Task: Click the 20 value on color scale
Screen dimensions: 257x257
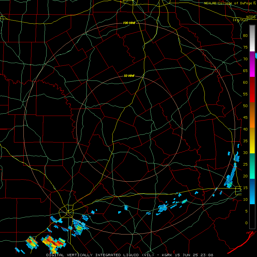Action: tap(245, 176)
